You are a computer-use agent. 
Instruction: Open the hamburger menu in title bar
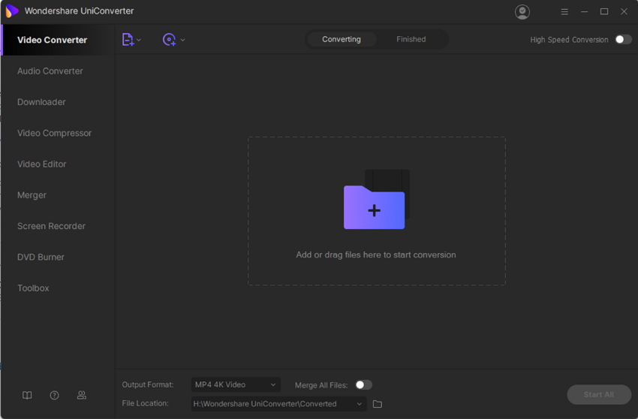click(564, 12)
